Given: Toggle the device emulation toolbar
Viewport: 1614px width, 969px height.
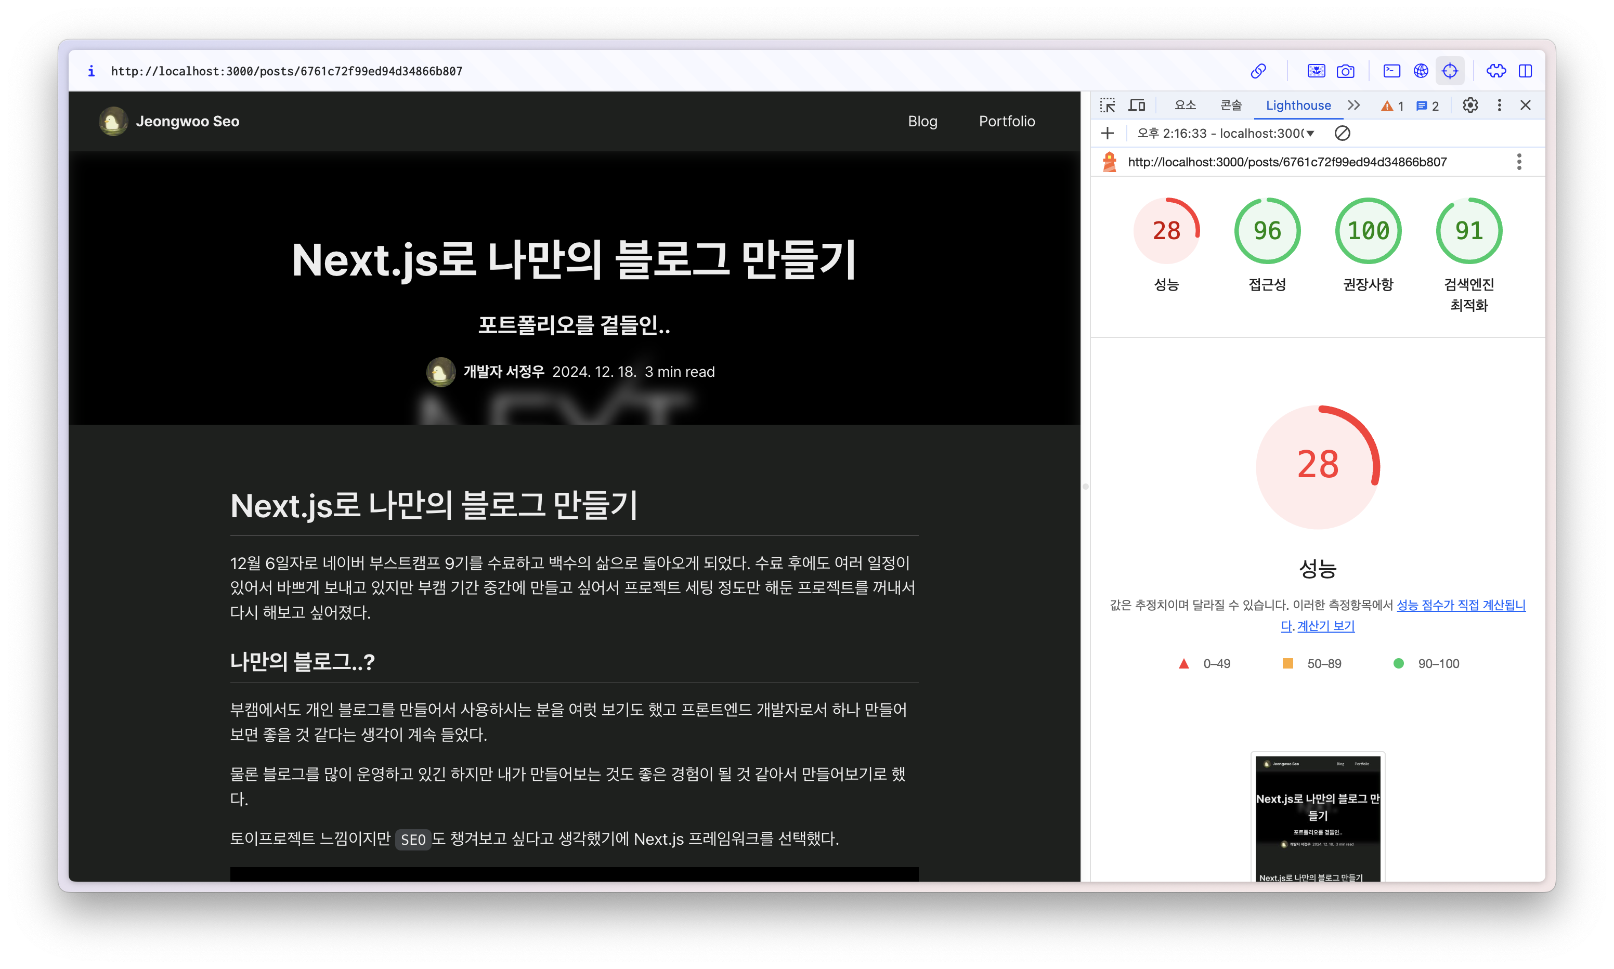Looking at the screenshot, I should click(x=1137, y=104).
